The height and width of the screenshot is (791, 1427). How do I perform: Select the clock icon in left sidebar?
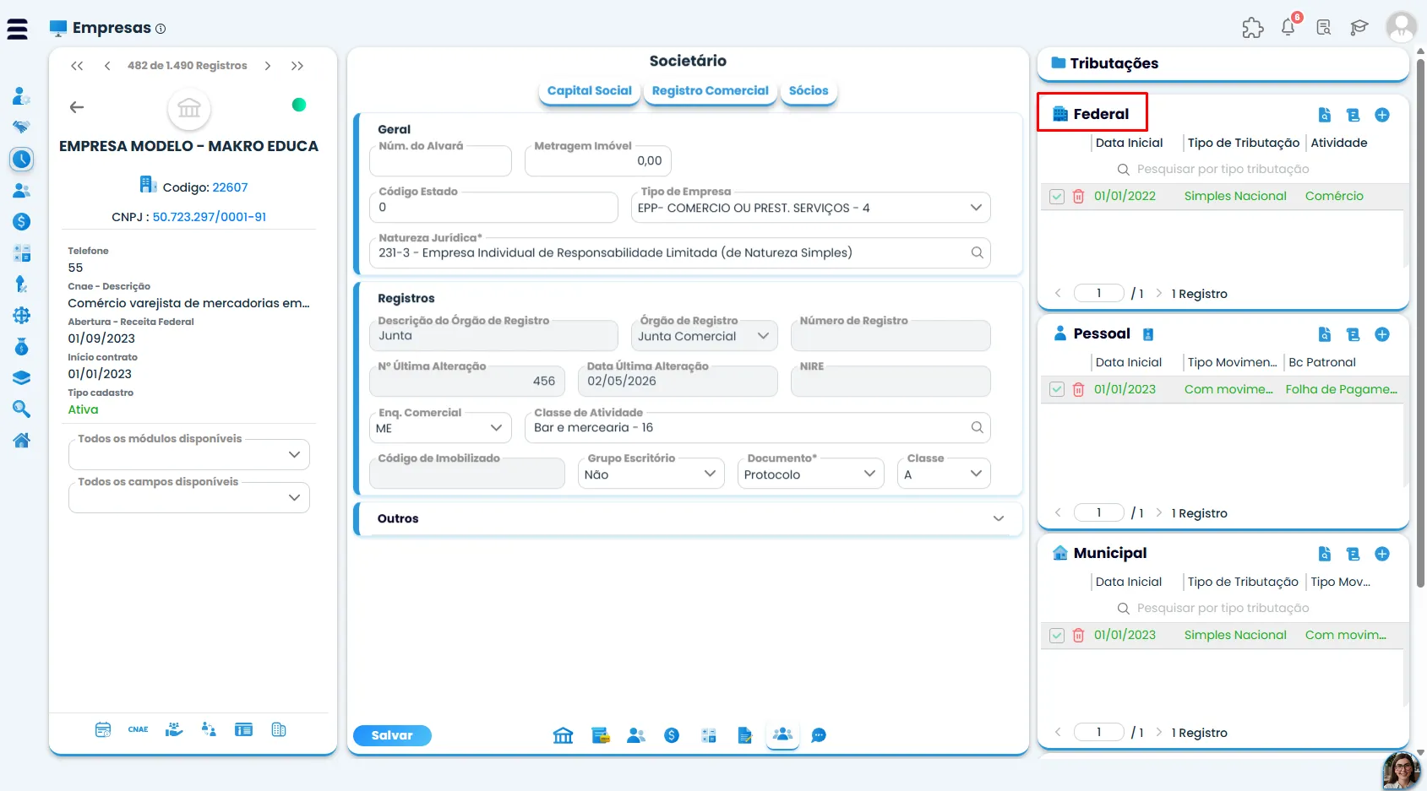(x=22, y=159)
